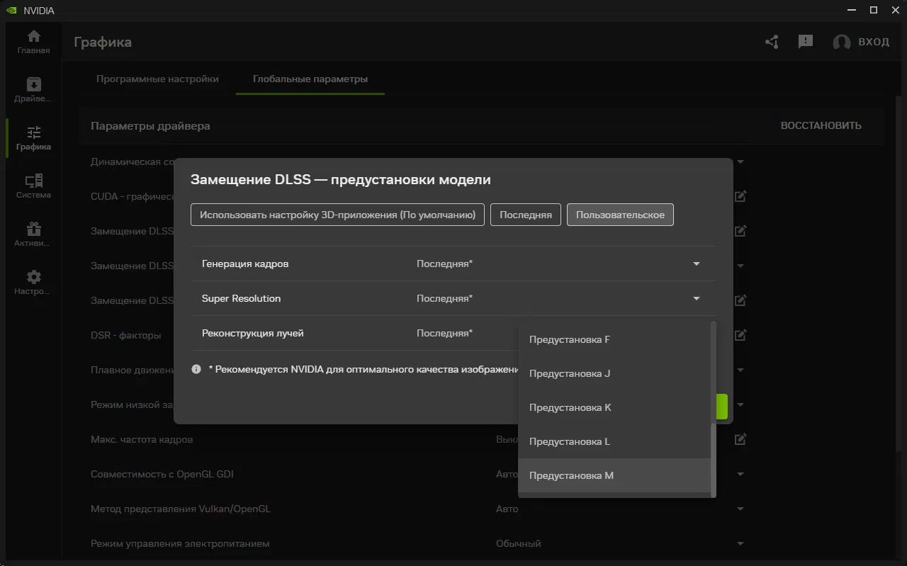Sign in using the ВХОД button
The height and width of the screenshot is (566, 907).
[861, 42]
